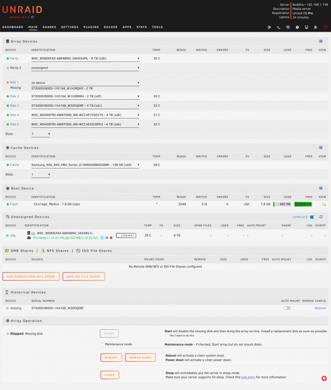Click the help question-mark icon
331x390 pixels.
(297, 27)
